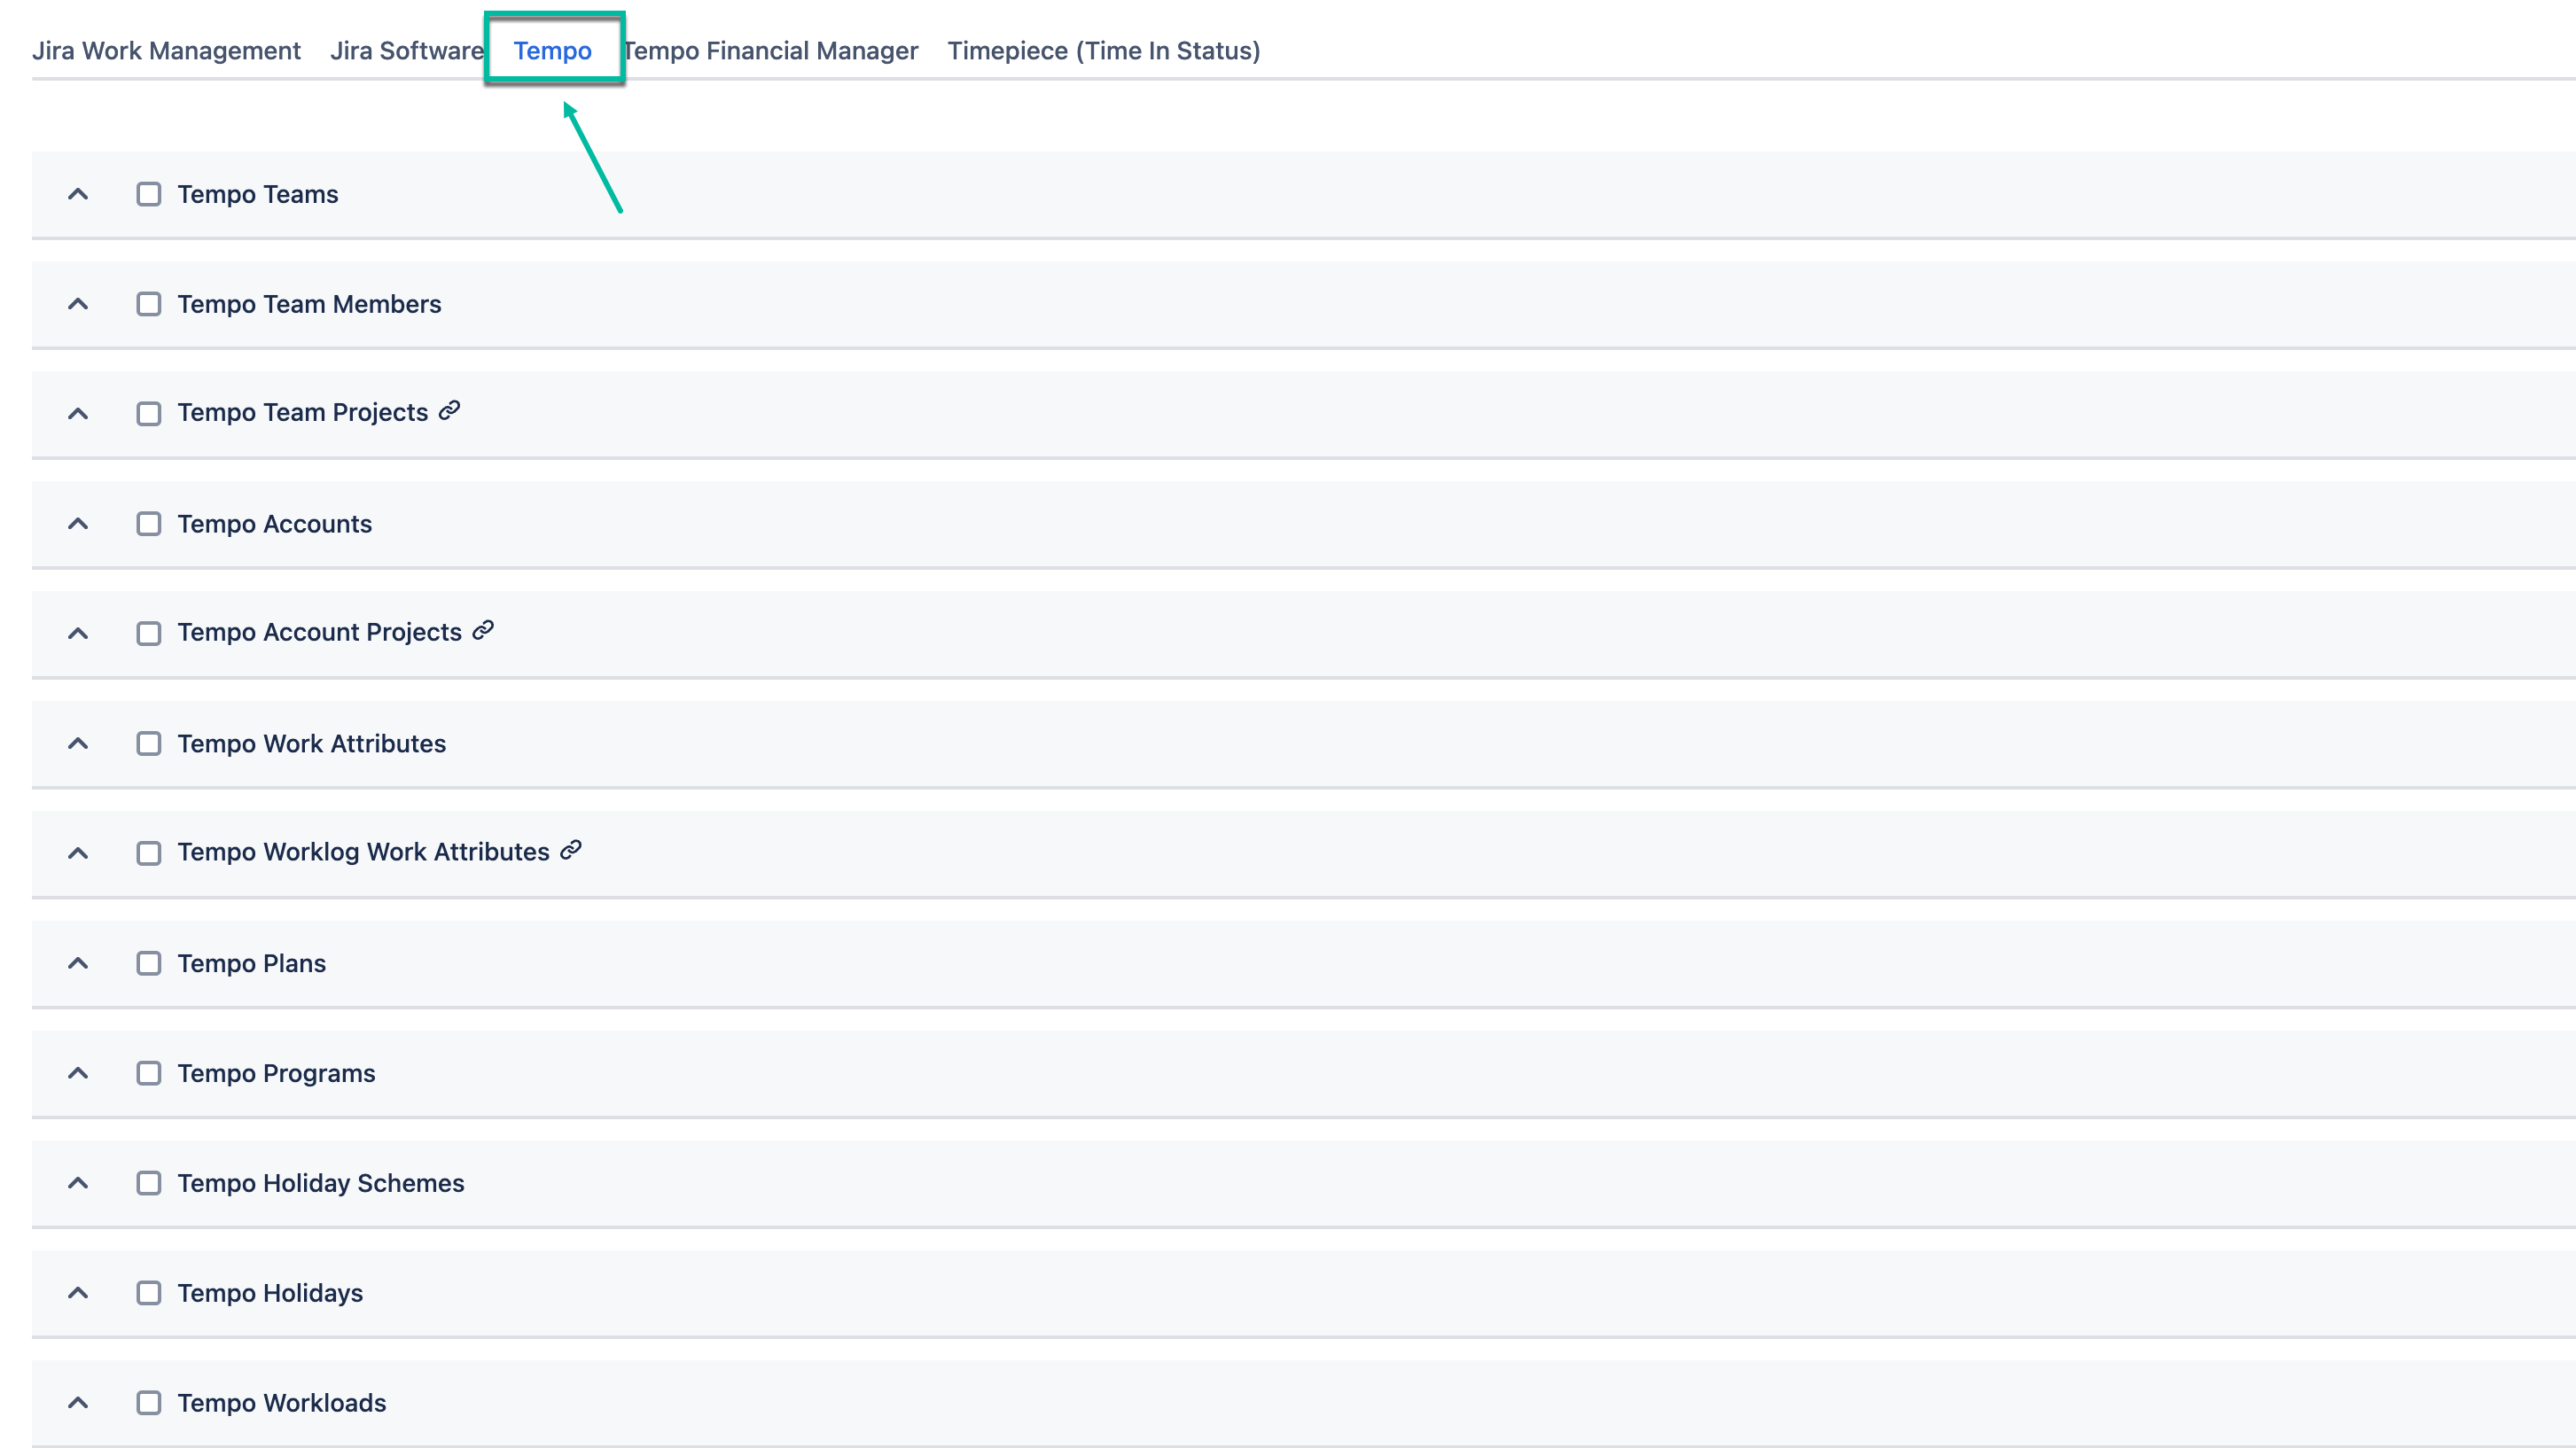Collapse the Tempo Plans section

point(78,963)
